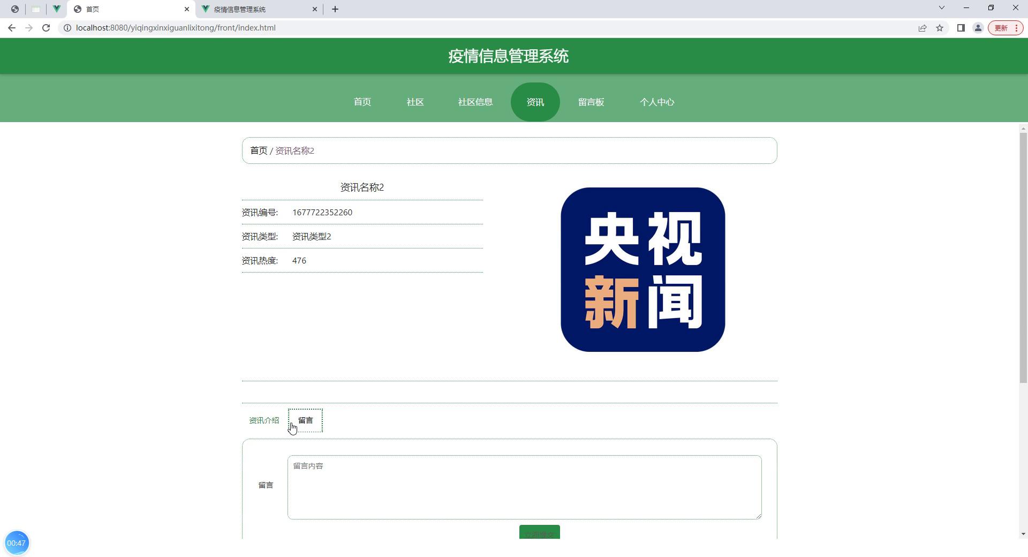Image resolution: width=1028 pixels, height=557 pixels.
Task: Select the first pinned globe tab
Action: click(x=15, y=9)
